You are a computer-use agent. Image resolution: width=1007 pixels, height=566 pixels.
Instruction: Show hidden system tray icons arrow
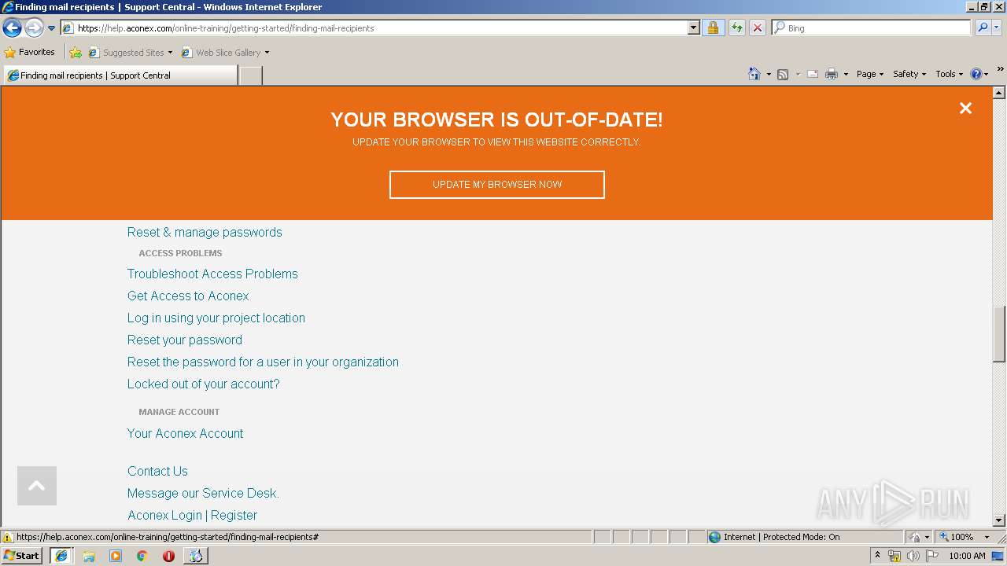tap(877, 555)
